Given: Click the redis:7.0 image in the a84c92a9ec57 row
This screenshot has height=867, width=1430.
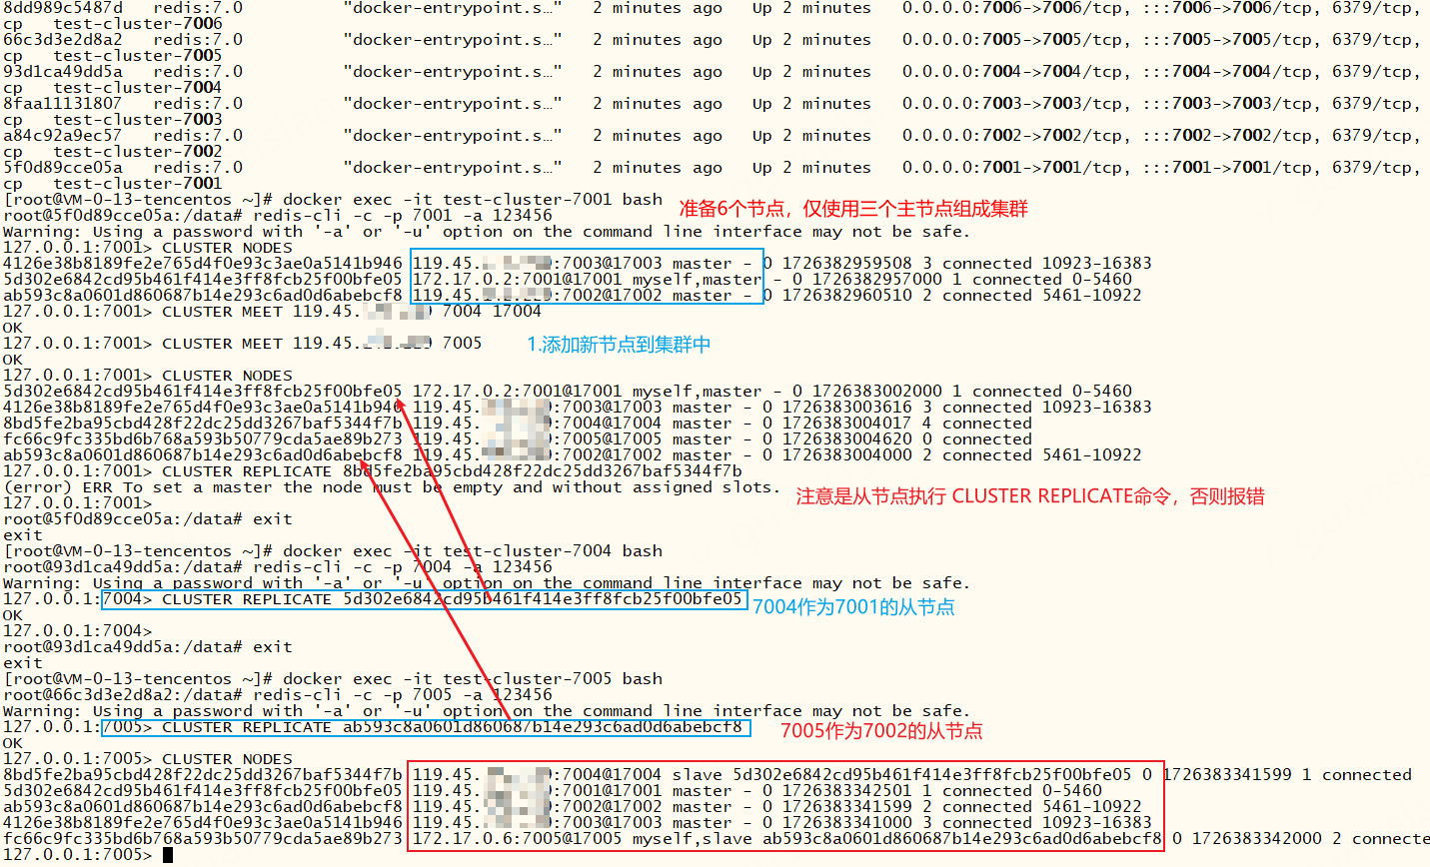Looking at the screenshot, I should [198, 136].
